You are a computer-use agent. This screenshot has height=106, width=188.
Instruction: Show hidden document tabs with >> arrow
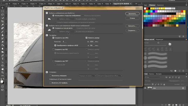click(136, 4)
